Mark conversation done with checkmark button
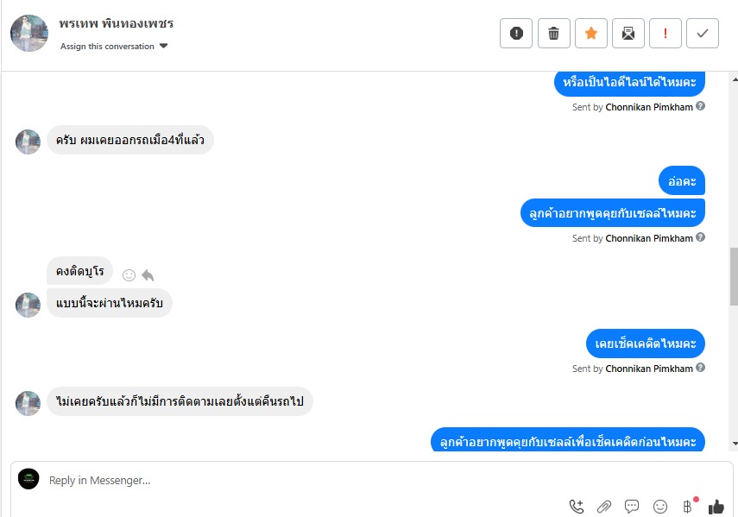The height and width of the screenshot is (517, 738). point(703,34)
